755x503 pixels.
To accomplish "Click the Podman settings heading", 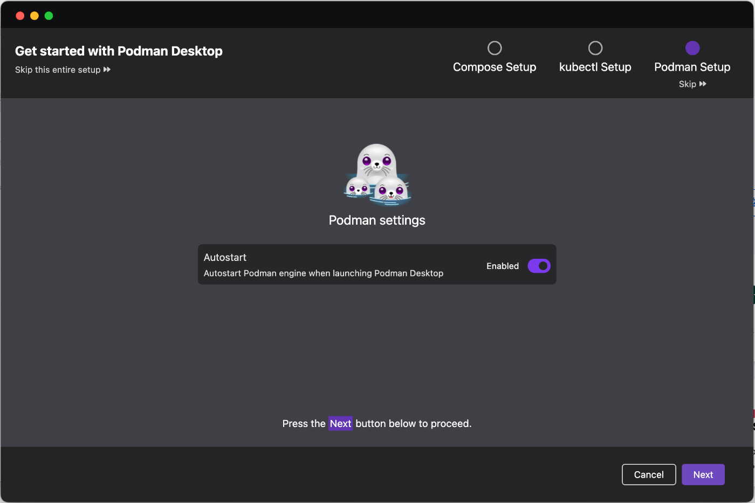I will (x=377, y=220).
